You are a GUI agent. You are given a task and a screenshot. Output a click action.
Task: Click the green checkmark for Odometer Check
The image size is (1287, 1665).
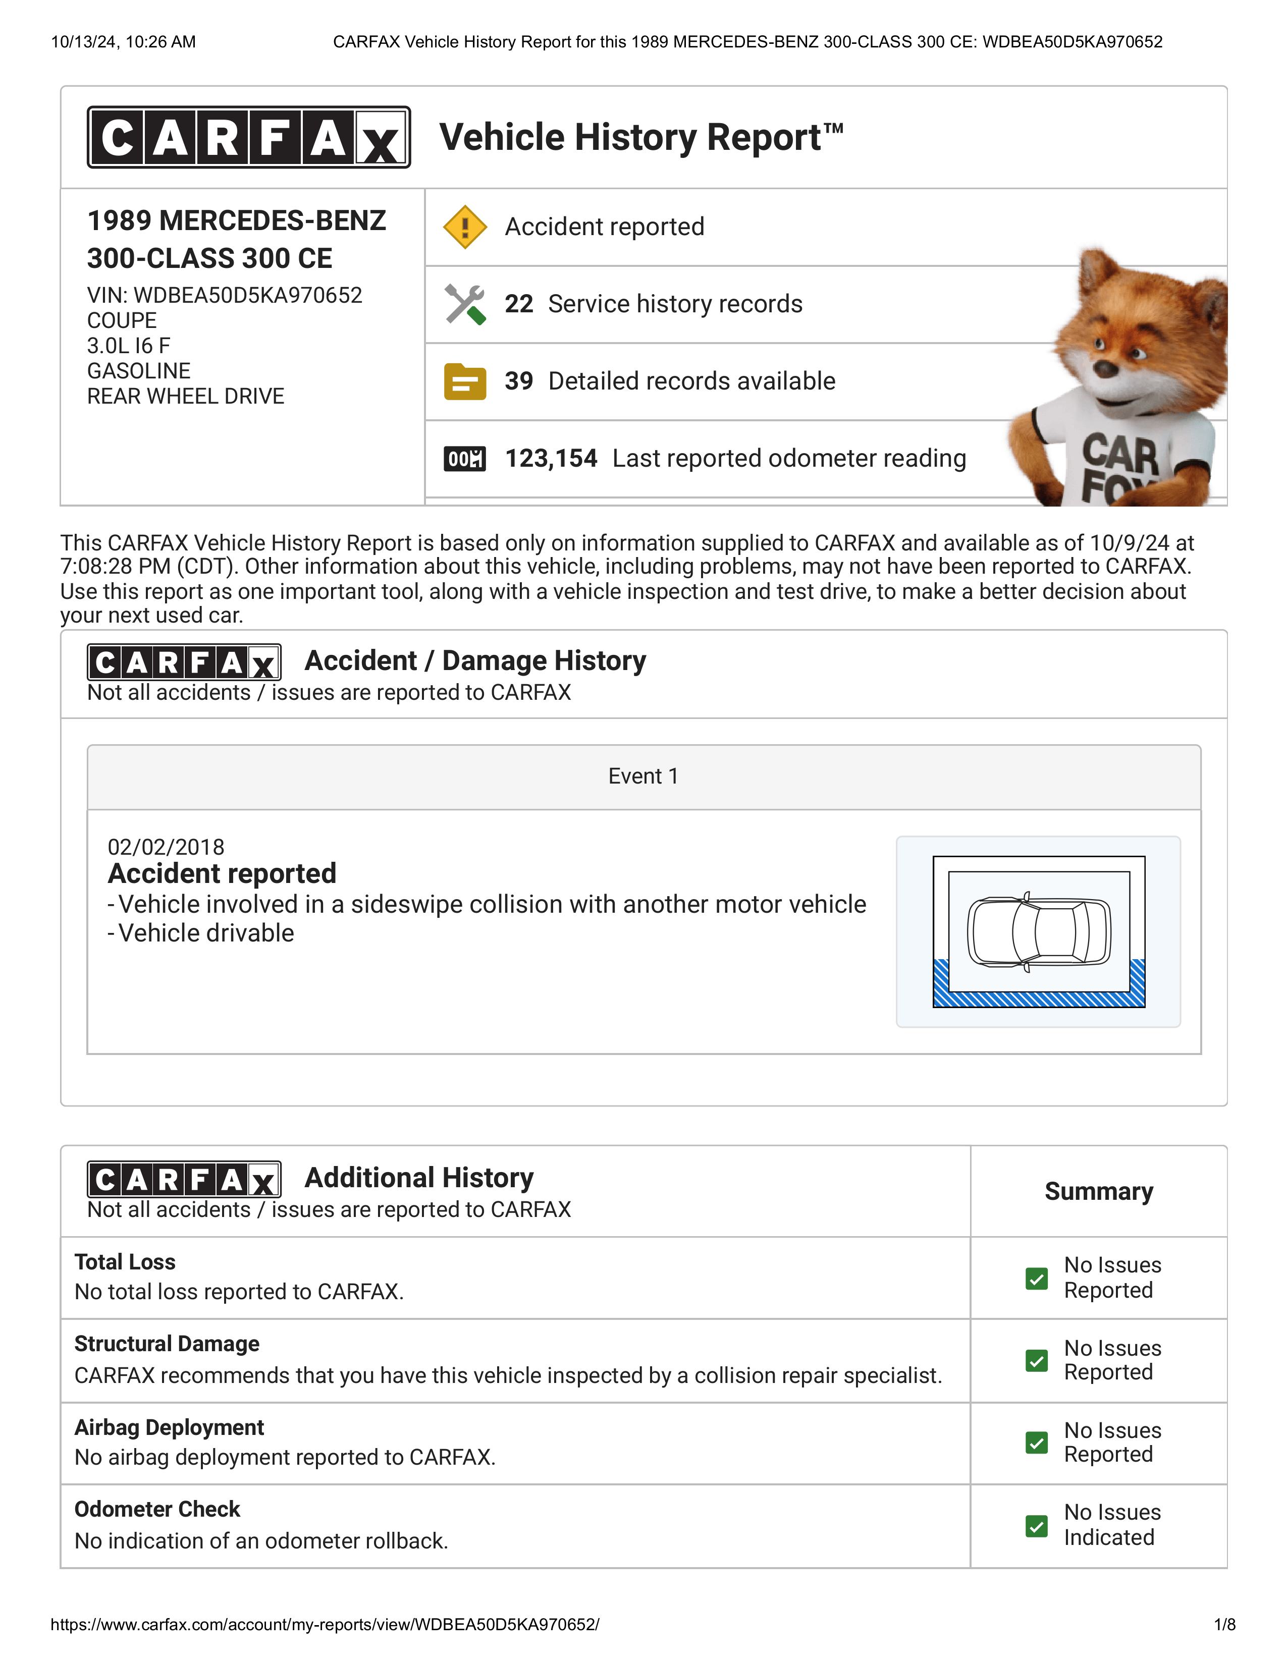[x=1037, y=1526]
